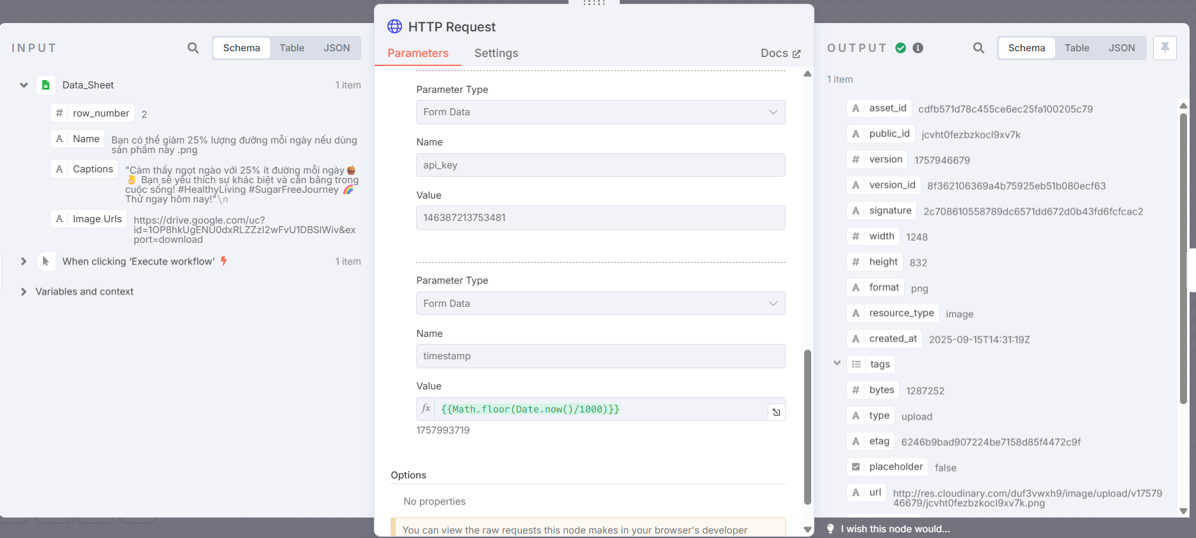Open Parameter Type dropdown for api_key
This screenshot has height=538, width=1196.
coord(601,112)
